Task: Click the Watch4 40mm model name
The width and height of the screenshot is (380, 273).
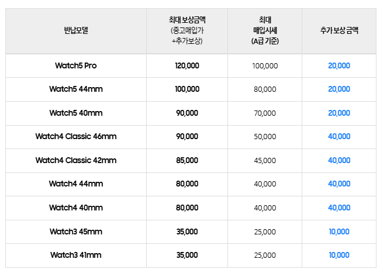Action: pyautogui.click(x=76, y=208)
